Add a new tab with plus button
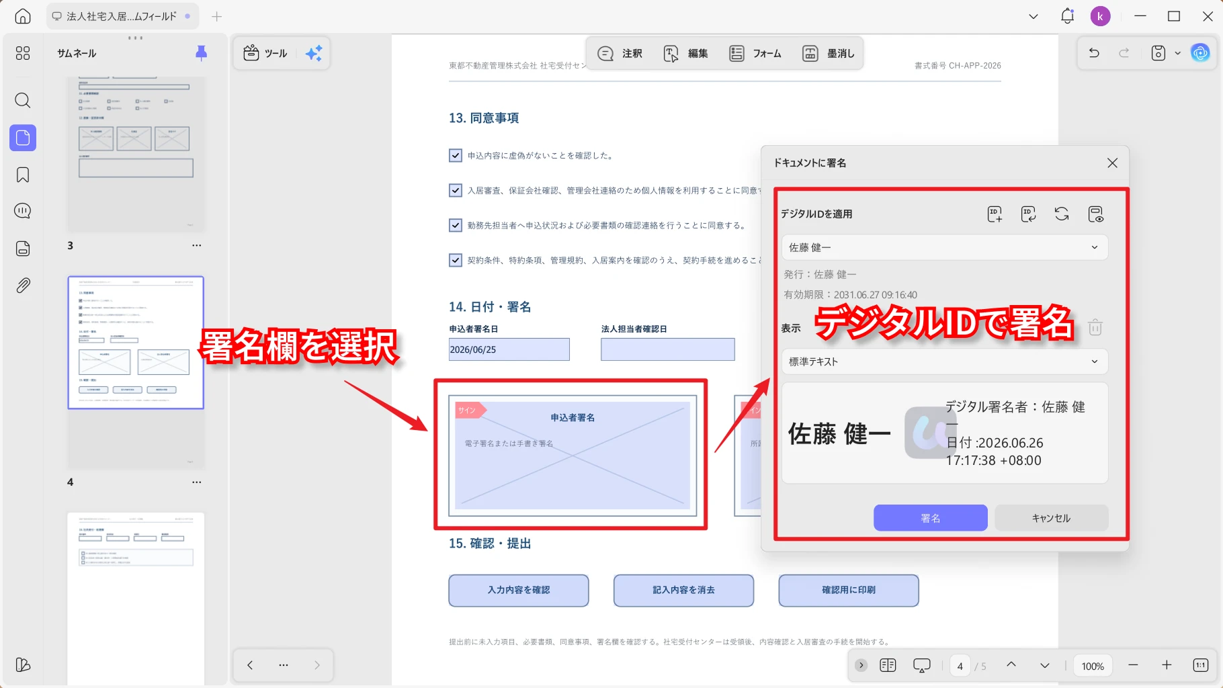Viewport: 1223px width, 688px height. pos(216,16)
